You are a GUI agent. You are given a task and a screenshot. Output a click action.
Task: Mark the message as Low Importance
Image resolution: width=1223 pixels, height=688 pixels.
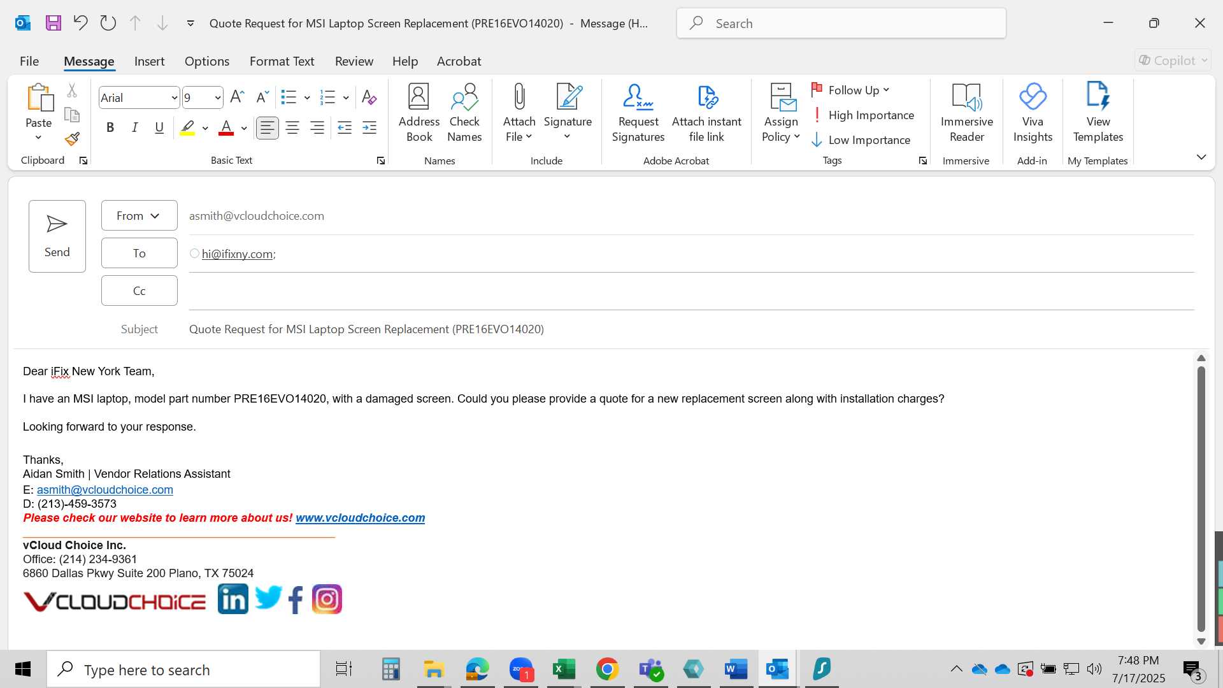(x=861, y=140)
